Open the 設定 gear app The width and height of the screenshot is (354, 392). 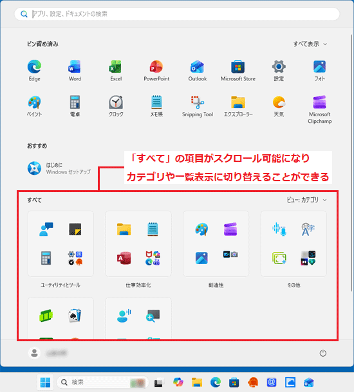(x=279, y=71)
